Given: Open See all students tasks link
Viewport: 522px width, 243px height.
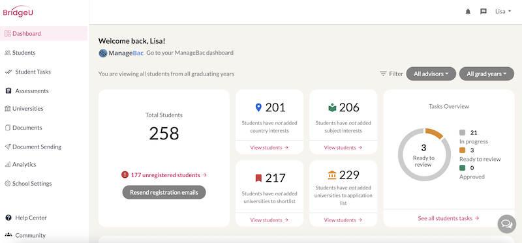Looking at the screenshot, I should 448,218.
